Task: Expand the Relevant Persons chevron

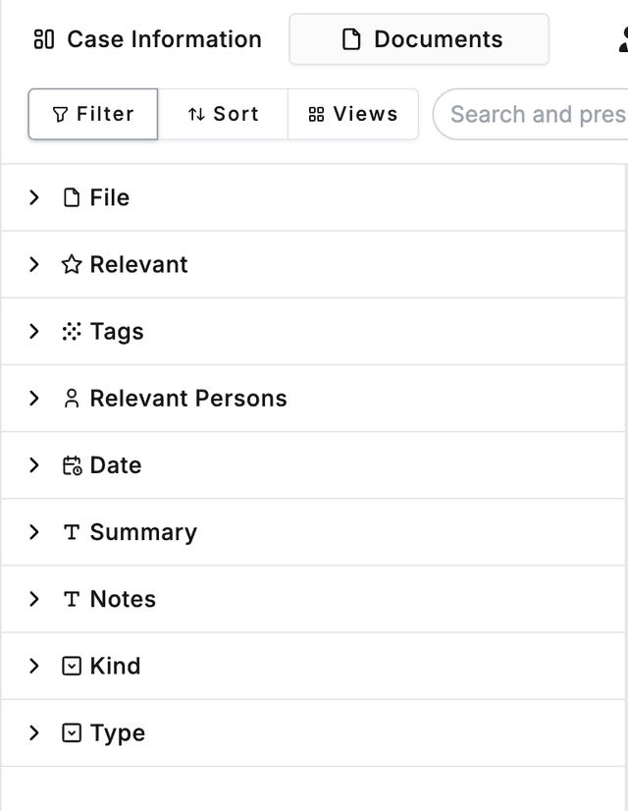Action: click(x=34, y=399)
